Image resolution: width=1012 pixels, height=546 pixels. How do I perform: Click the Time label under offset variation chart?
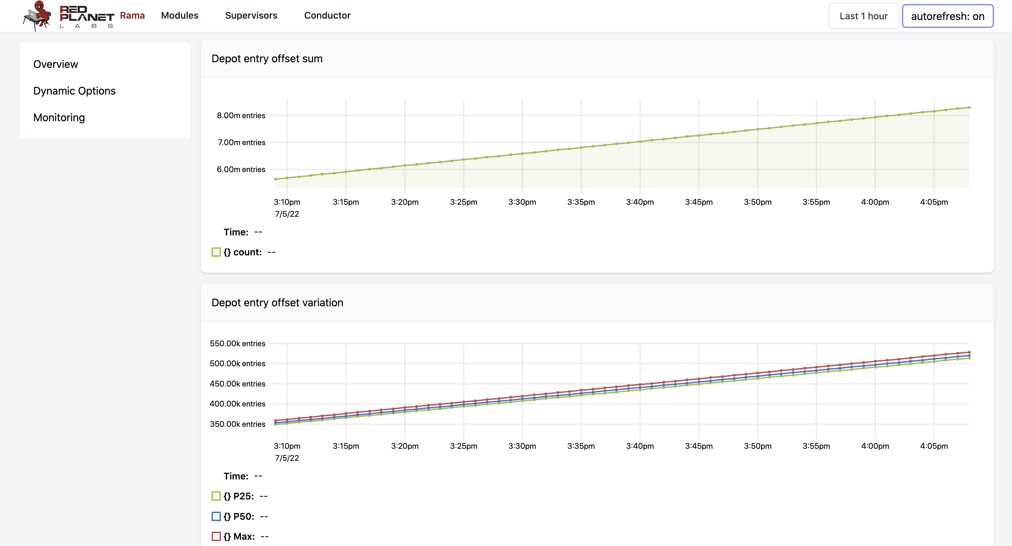click(236, 476)
